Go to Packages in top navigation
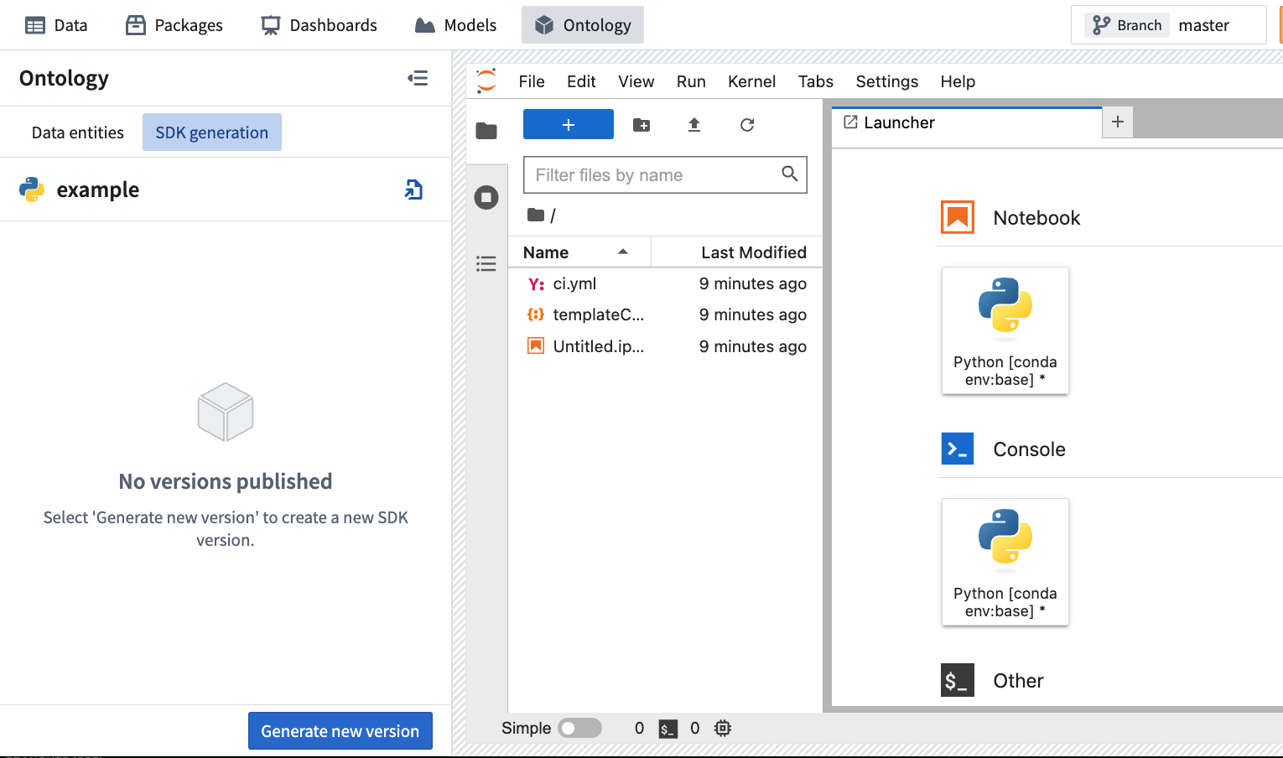This screenshot has width=1283, height=758. 174,25
